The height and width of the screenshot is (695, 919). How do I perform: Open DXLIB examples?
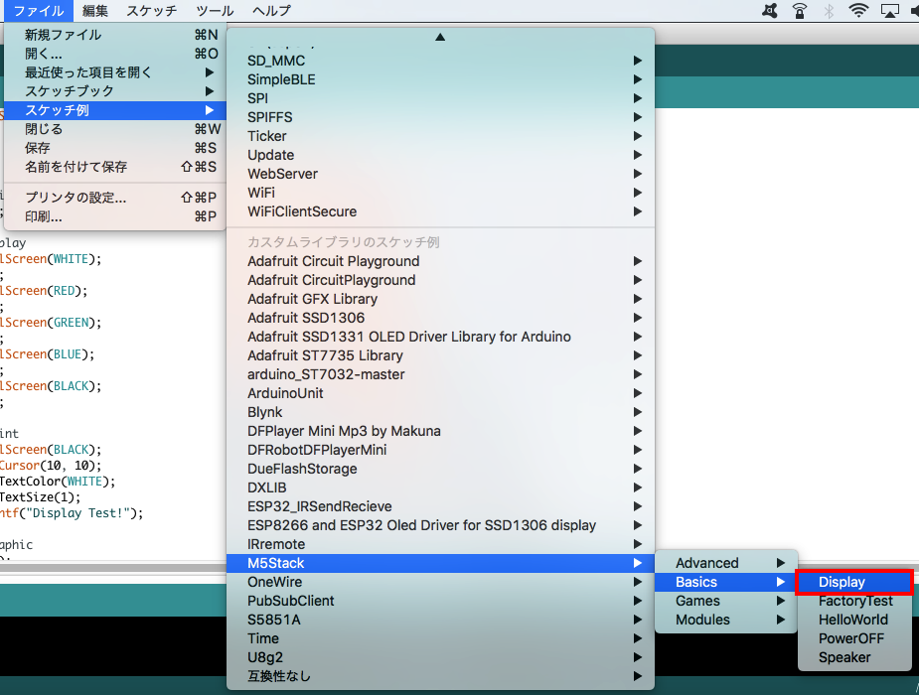coord(440,487)
